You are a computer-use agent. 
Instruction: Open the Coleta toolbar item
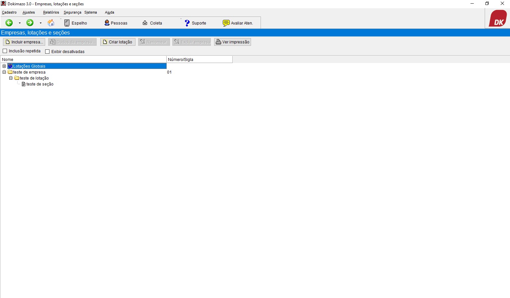click(x=152, y=23)
